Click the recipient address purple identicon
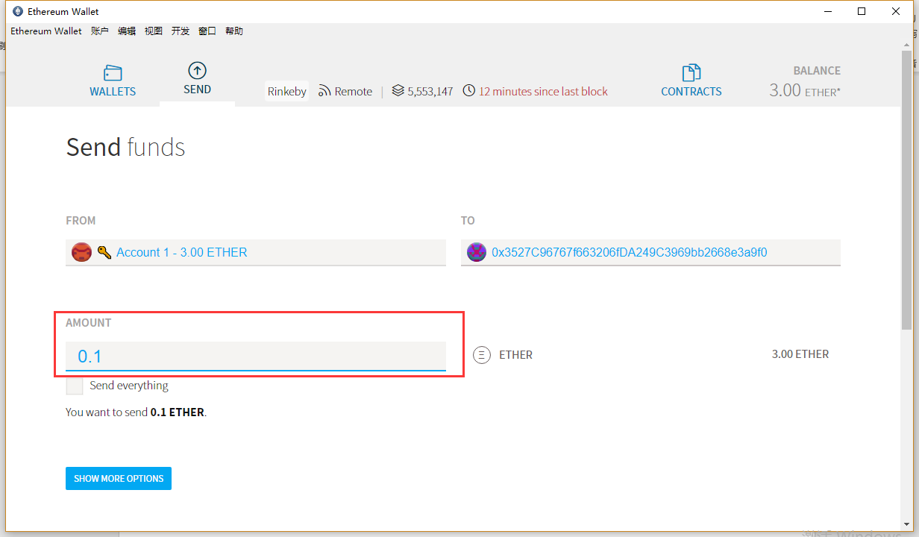Viewport: 919px width, 537px height. pyautogui.click(x=477, y=252)
